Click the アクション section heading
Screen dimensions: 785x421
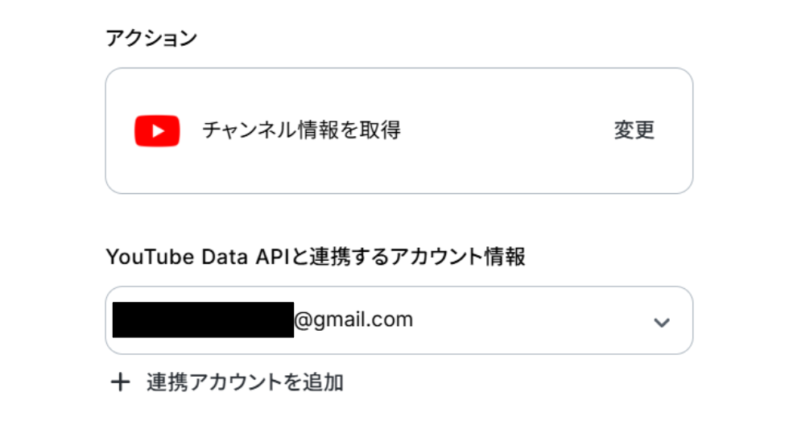151,38
